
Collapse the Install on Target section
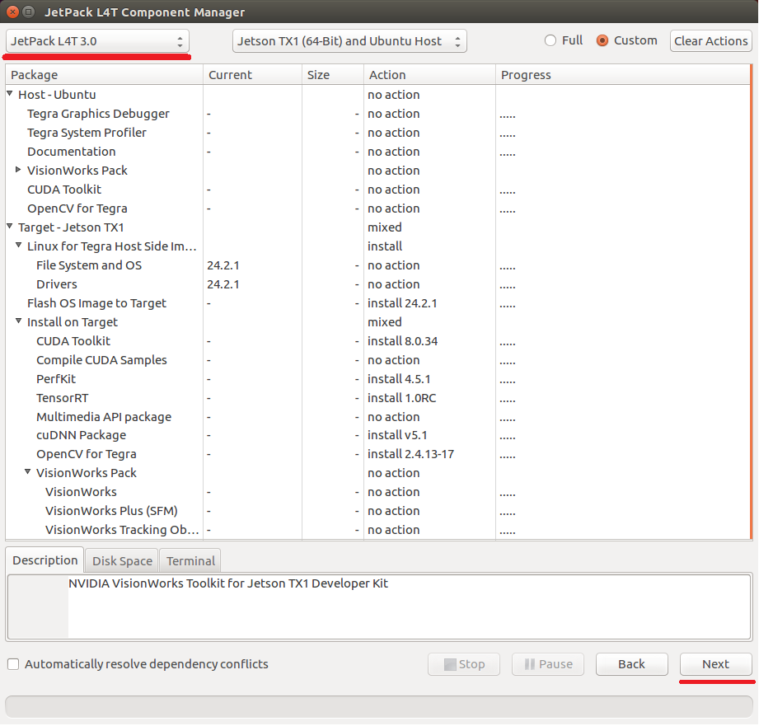[x=19, y=322]
